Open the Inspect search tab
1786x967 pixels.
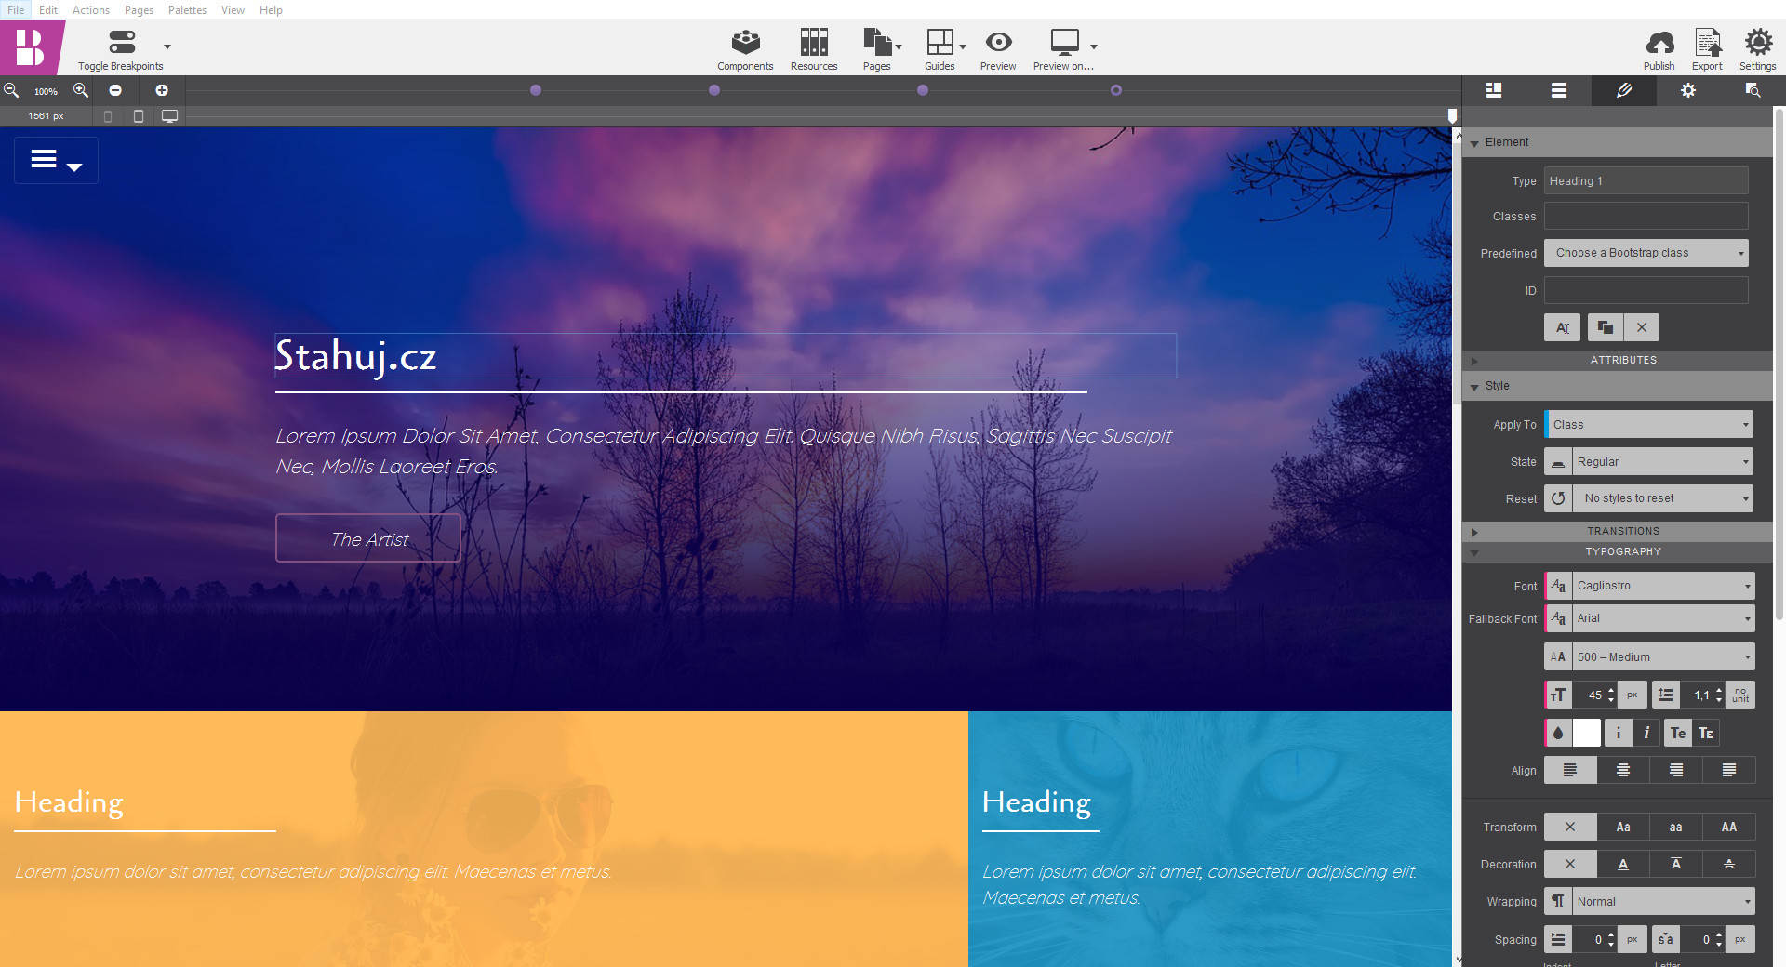point(1753,90)
